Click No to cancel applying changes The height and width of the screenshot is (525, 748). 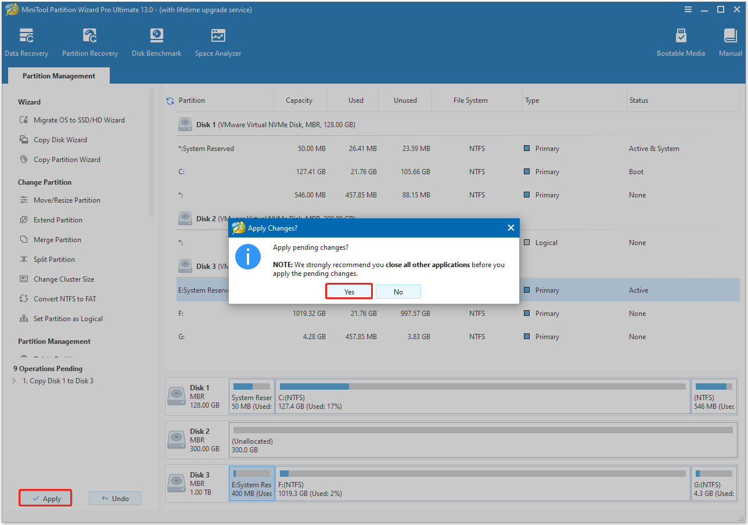point(398,291)
